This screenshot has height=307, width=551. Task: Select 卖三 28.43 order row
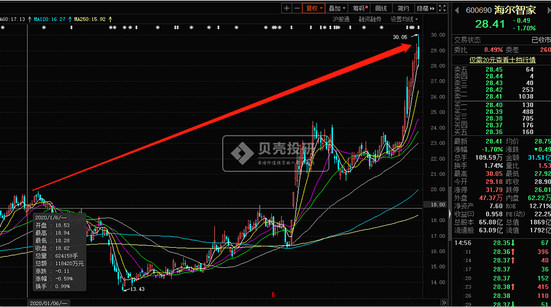pos(501,83)
